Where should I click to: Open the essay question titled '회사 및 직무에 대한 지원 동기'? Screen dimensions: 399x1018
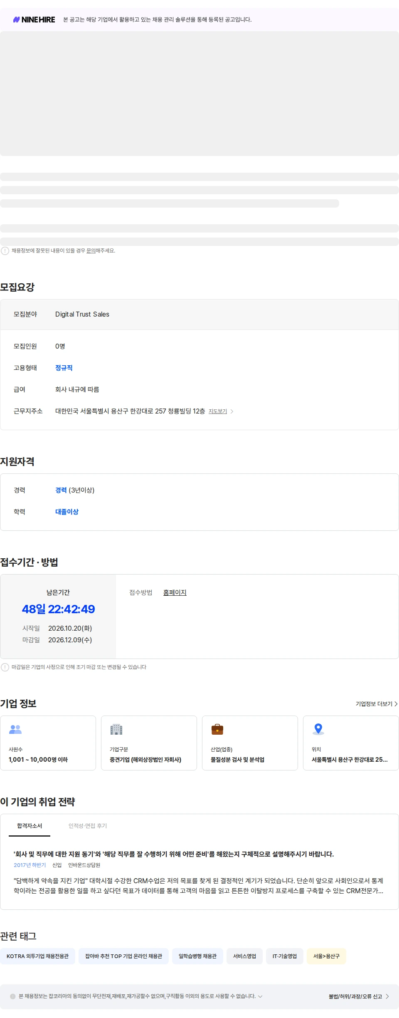click(x=174, y=854)
